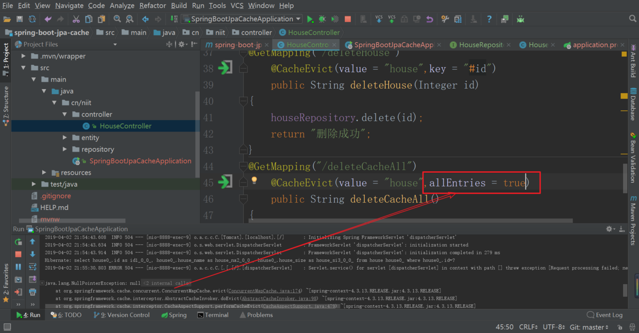Open the Analyze menu

point(122,6)
